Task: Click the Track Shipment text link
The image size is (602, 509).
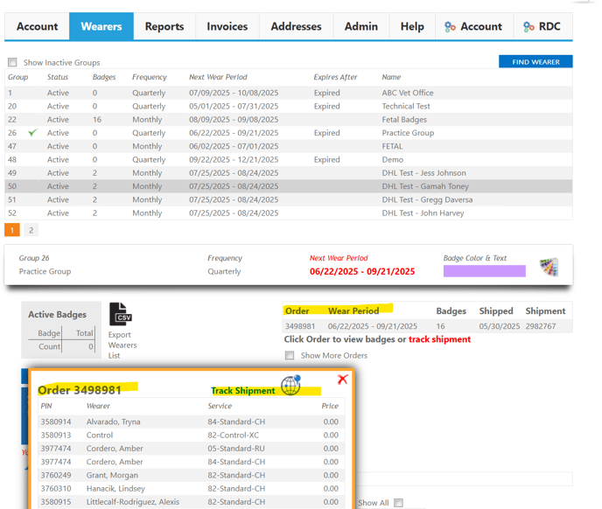Action: point(243,391)
